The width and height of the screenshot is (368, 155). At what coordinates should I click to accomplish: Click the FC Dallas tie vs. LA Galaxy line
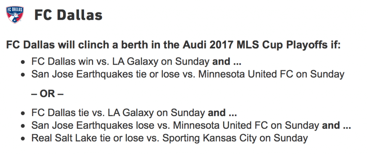134,113
